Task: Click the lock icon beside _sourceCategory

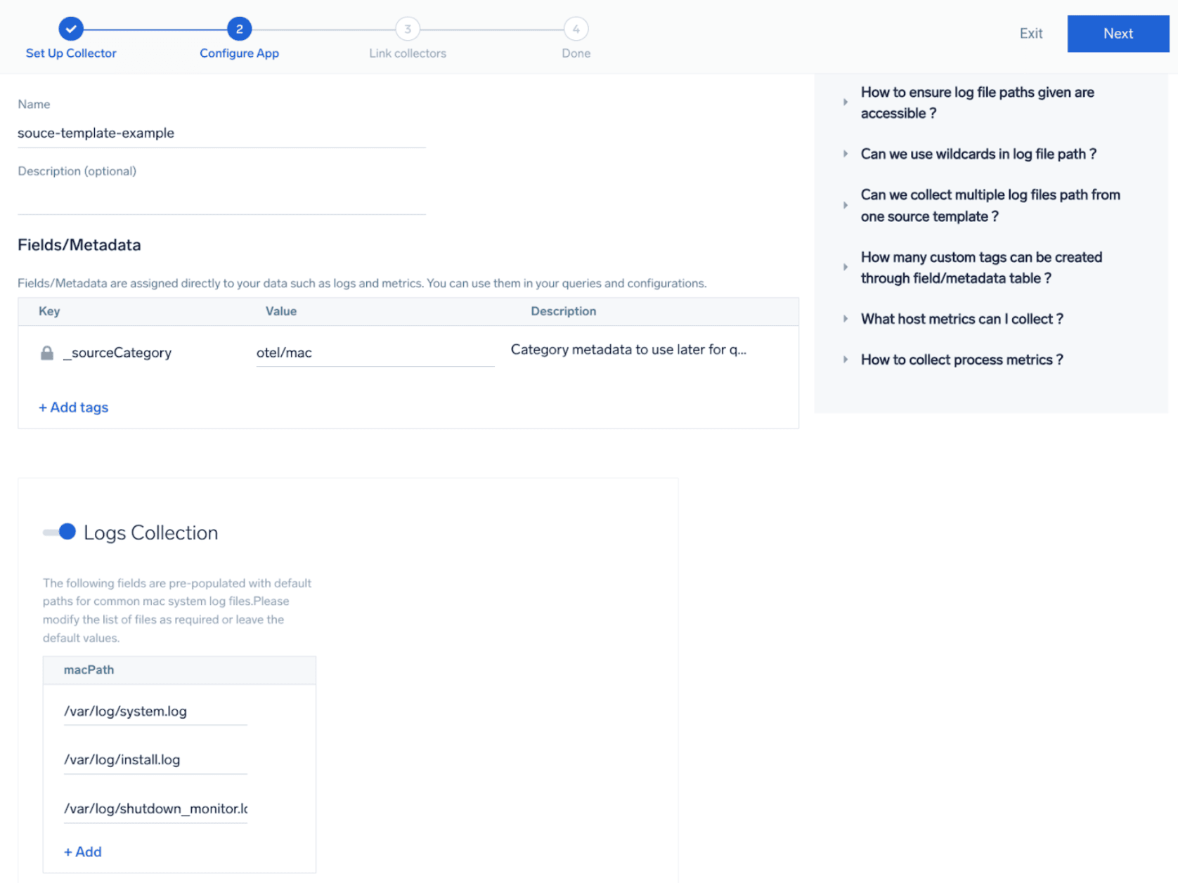Action: coord(46,353)
